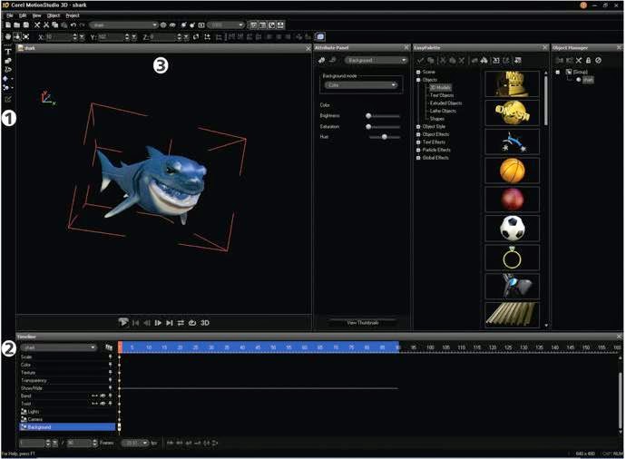Click the View Thumbnails button
Image resolution: width=626 pixels, height=459 pixels.
363,323
